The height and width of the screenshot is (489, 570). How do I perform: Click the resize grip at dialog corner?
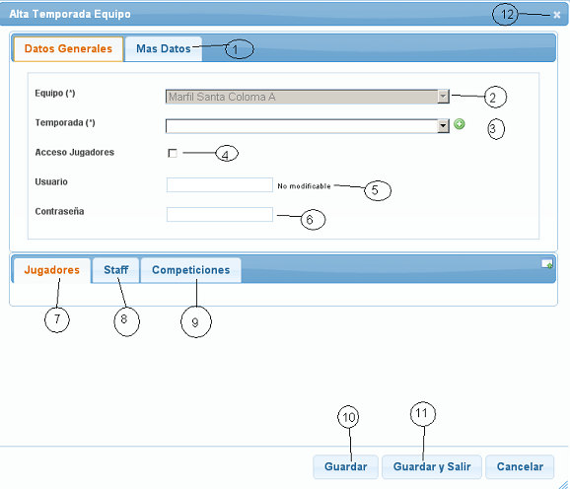(564, 484)
